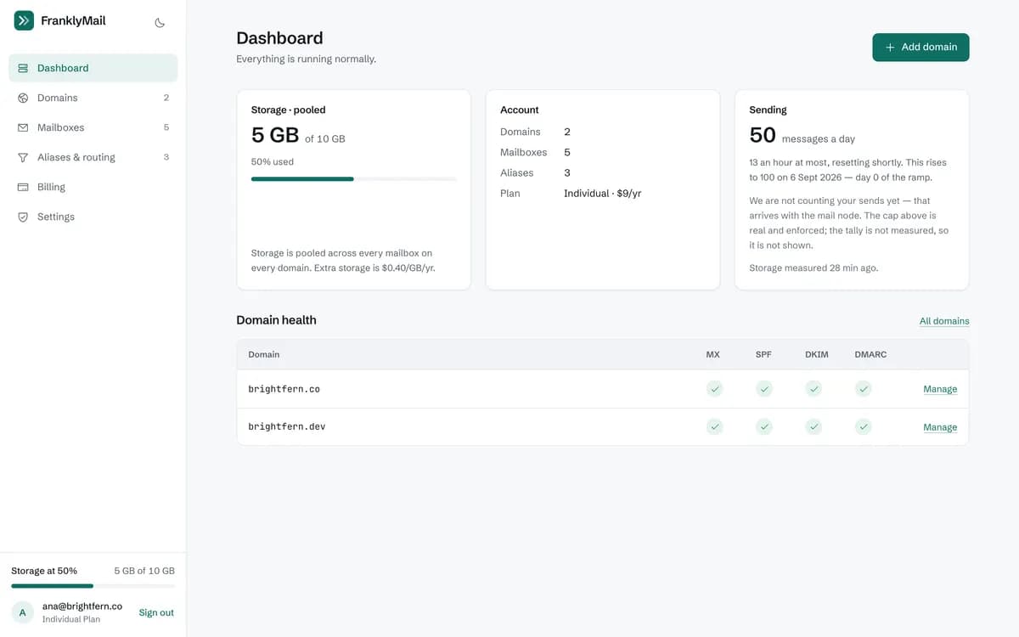Click the brightfern.co domain name
The width and height of the screenshot is (1019, 637).
pyautogui.click(x=284, y=389)
